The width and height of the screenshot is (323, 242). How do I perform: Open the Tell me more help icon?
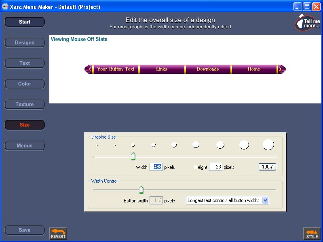[x=307, y=23]
